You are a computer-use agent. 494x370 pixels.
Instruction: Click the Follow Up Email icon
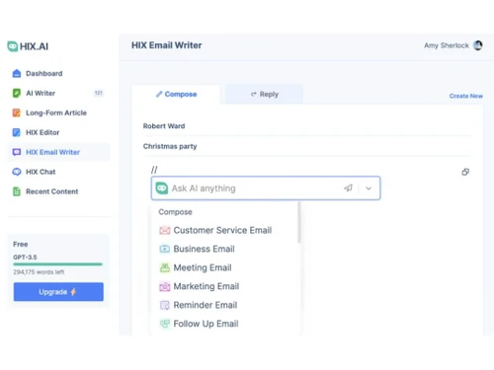tap(165, 324)
